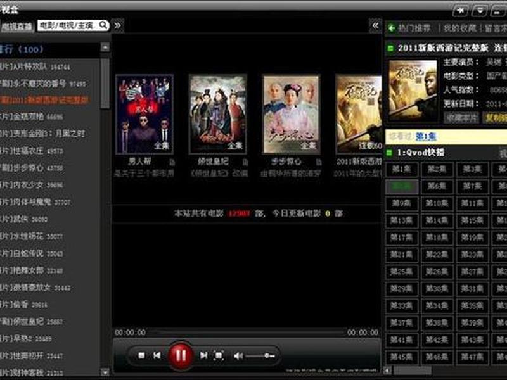
Task: Play episode 第22集
Action: click(x=437, y=255)
